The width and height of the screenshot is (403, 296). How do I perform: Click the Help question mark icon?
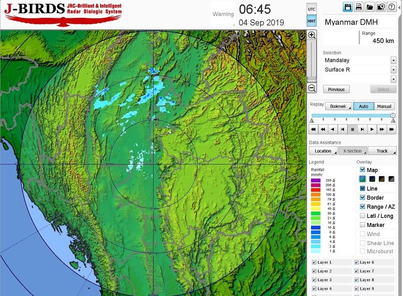coord(391,7)
